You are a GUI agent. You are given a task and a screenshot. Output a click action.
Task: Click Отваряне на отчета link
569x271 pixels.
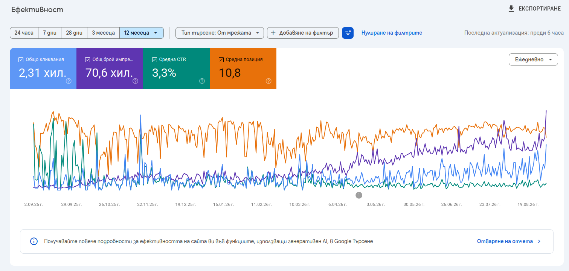point(505,241)
